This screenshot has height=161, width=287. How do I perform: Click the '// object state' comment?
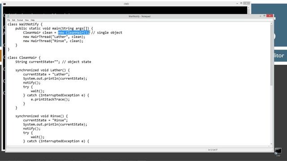(x=77, y=62)
